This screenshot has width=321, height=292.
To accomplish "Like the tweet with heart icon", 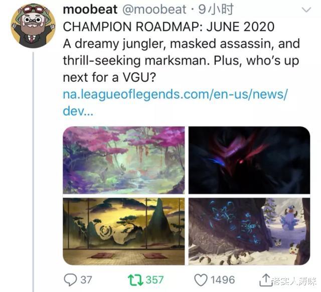I will coord(201,280).
